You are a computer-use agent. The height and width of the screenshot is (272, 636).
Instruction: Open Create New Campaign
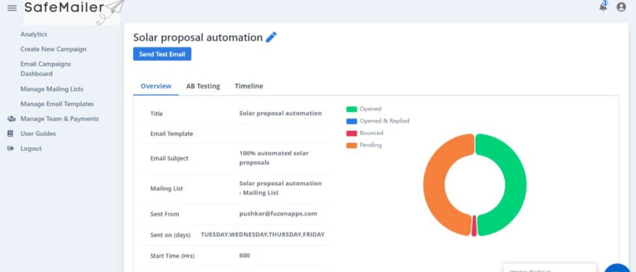click(53, 49)
